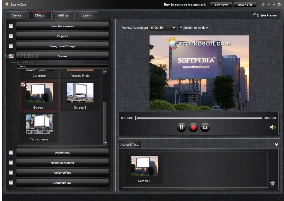The width and height of the screenshot is (284, 201).
Task: Click the video preview image
Action: click(199, 73)
